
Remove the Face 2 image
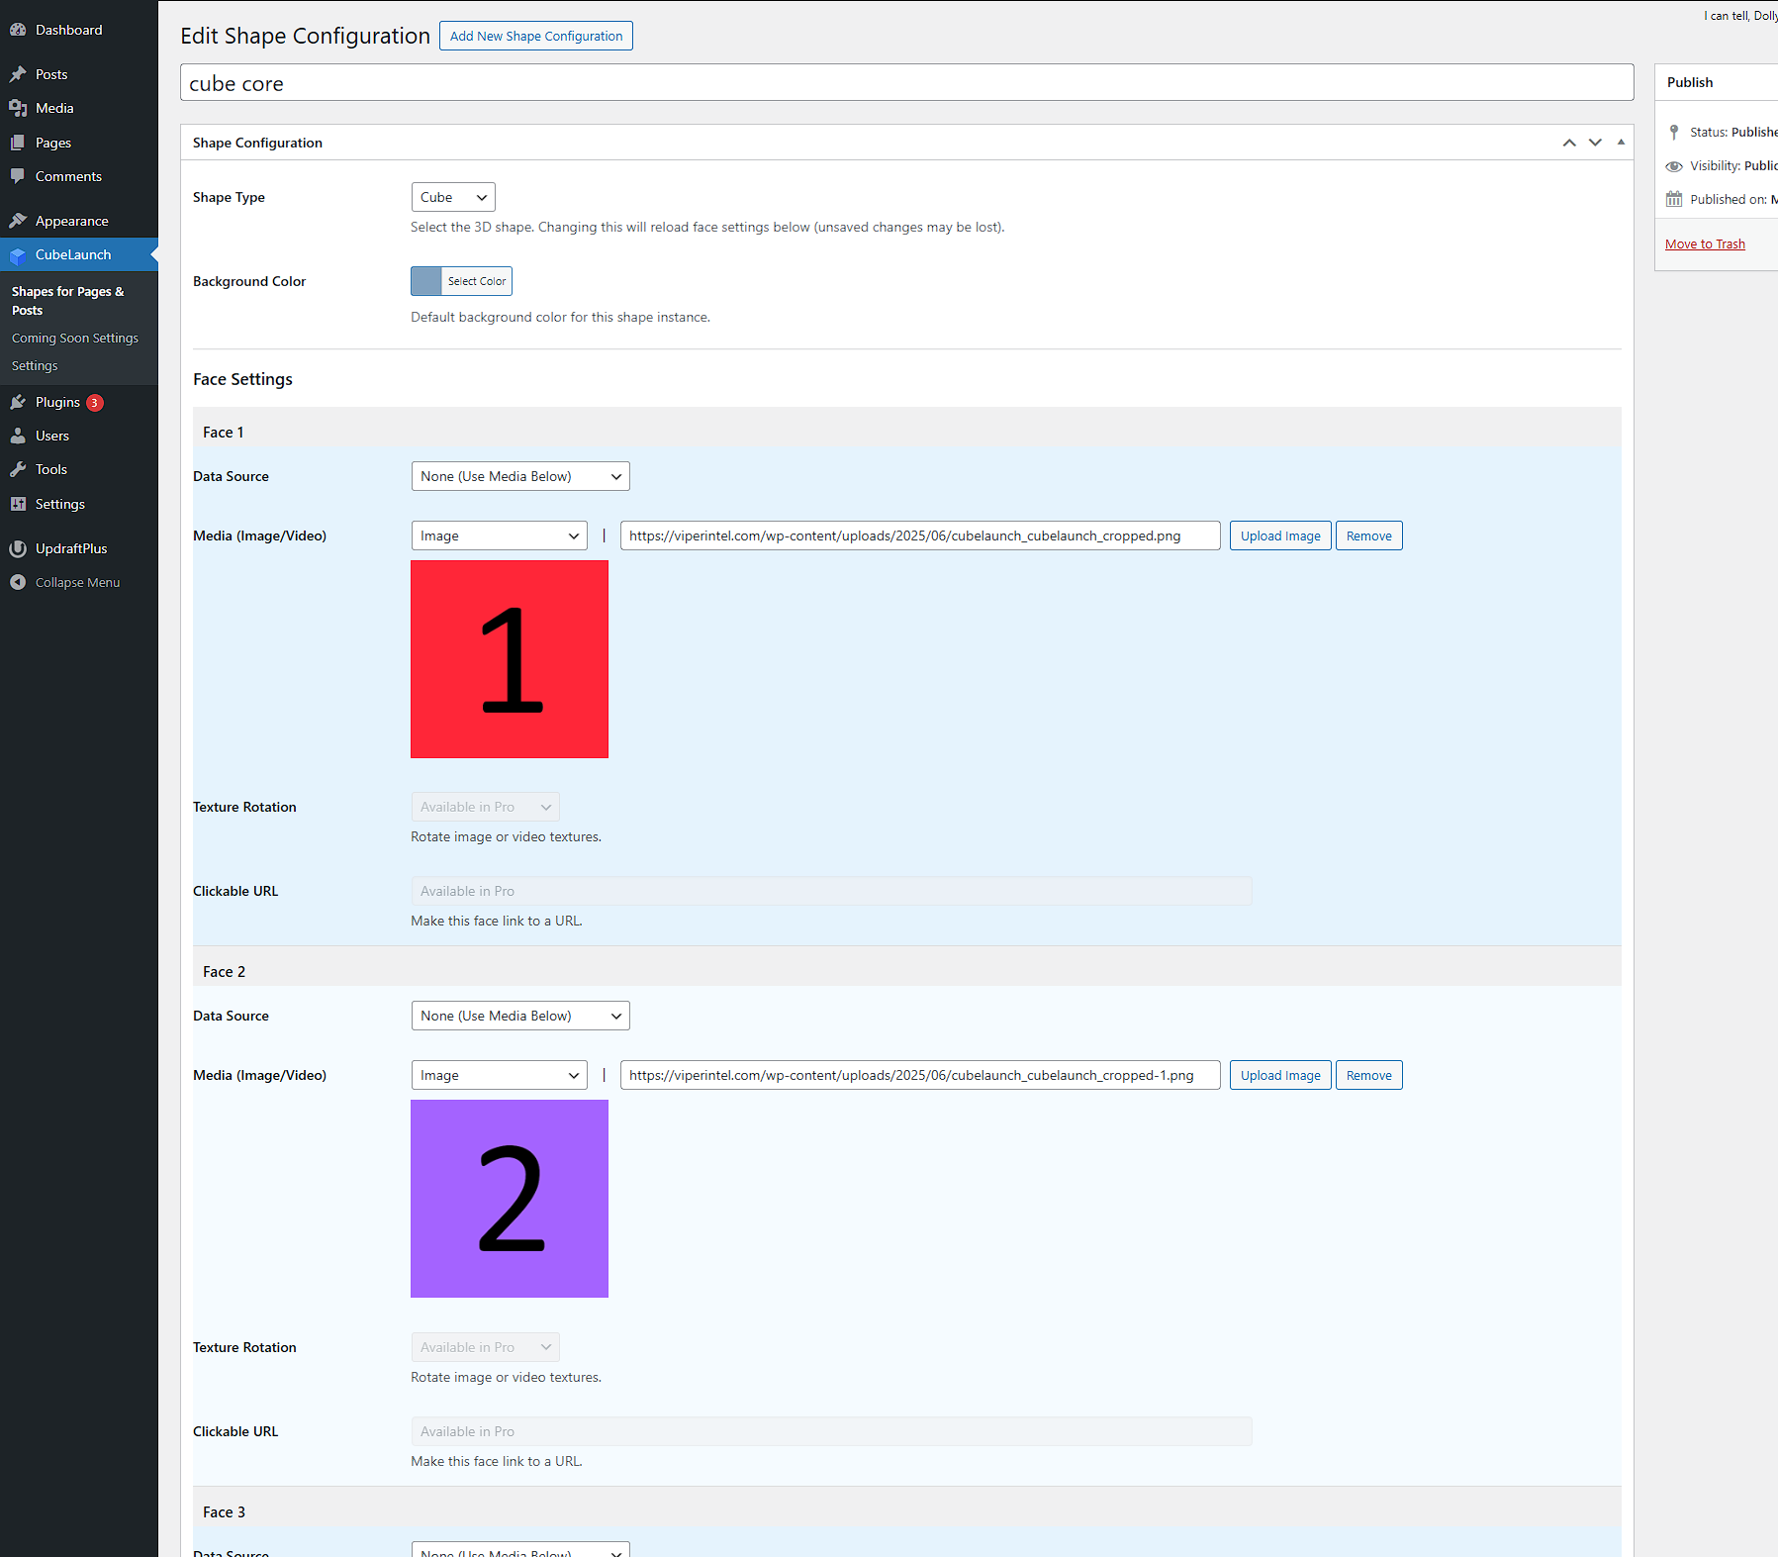click(x=1368, y=1075)
